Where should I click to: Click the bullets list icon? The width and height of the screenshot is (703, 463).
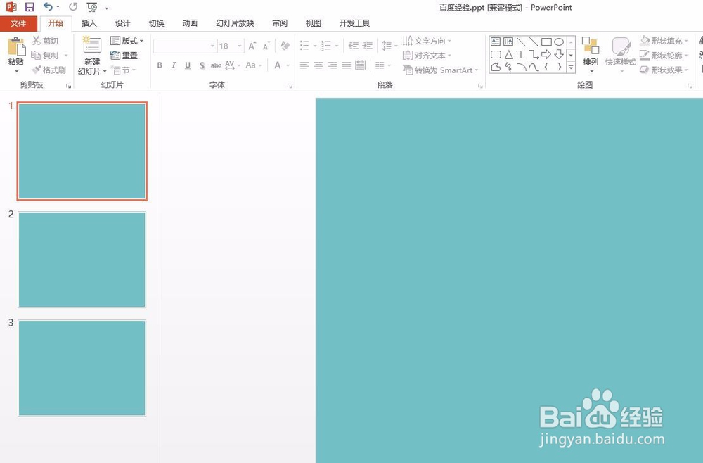[x=305, y=45]
